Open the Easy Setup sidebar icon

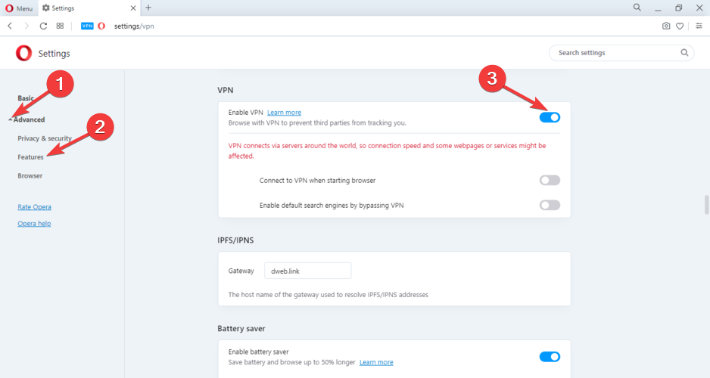coord(699,26)
